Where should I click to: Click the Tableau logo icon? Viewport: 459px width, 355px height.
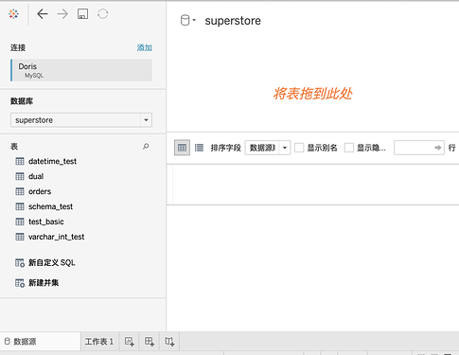13,14
